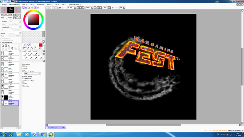The height and width of the screenshot is (137, 244).
Task: Open the zoom percentage dropdown in toolbar
Action: click(75, 8)
